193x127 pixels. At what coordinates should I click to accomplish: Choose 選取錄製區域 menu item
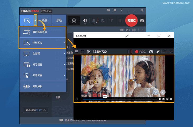click(43, 32)
